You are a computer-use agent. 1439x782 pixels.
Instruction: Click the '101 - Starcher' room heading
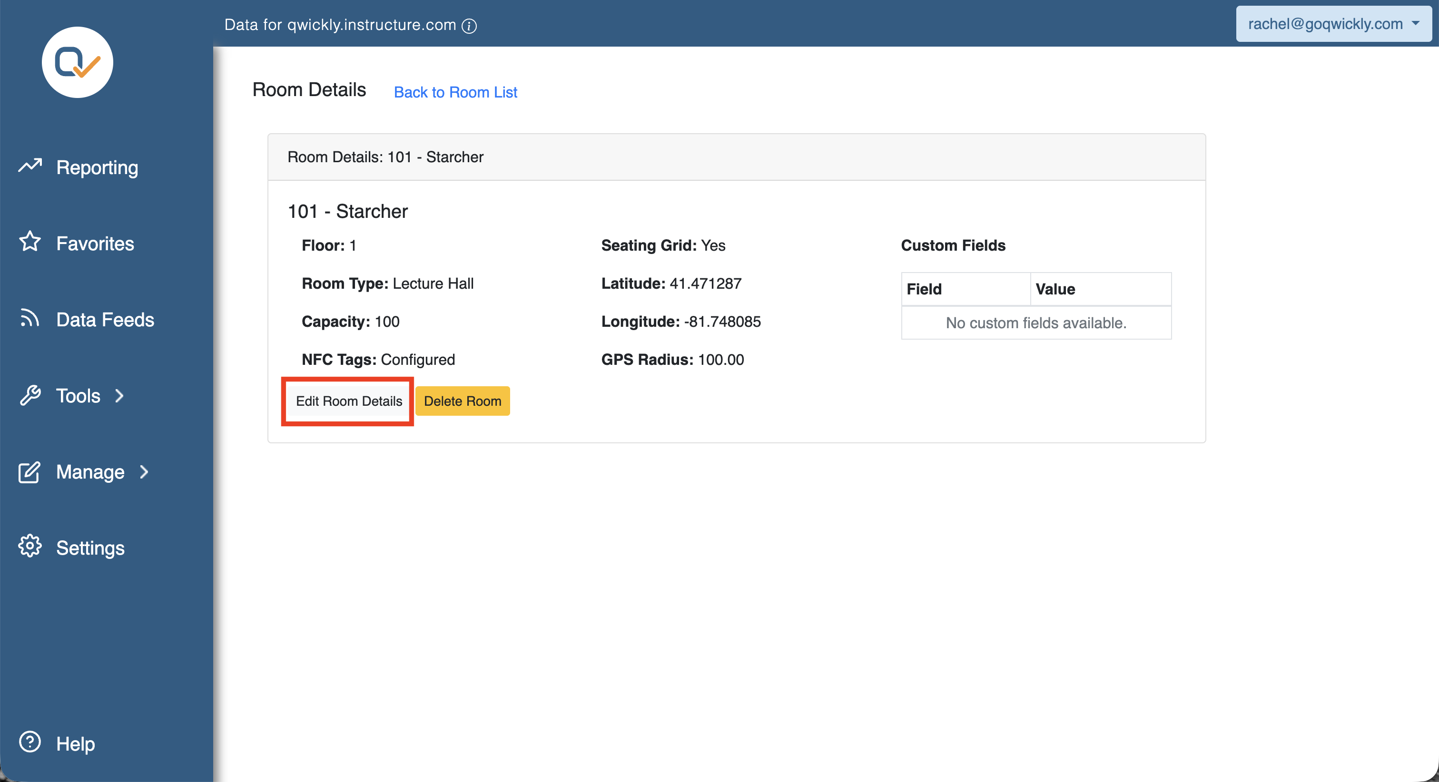point(347,212)
